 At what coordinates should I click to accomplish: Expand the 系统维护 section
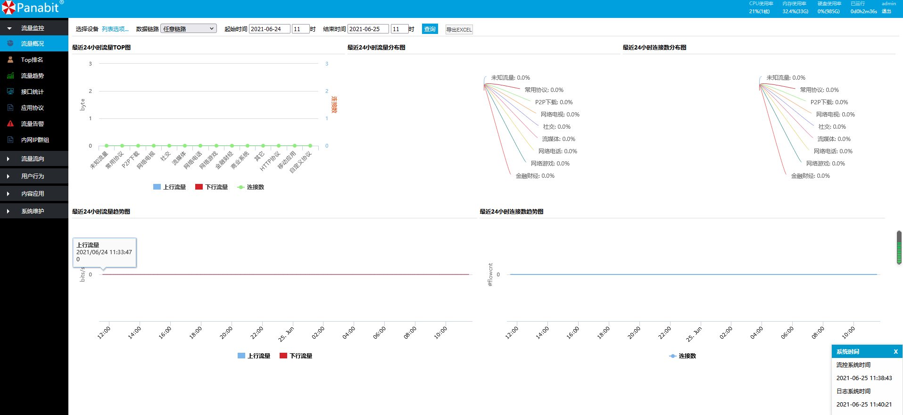point(34,211)
